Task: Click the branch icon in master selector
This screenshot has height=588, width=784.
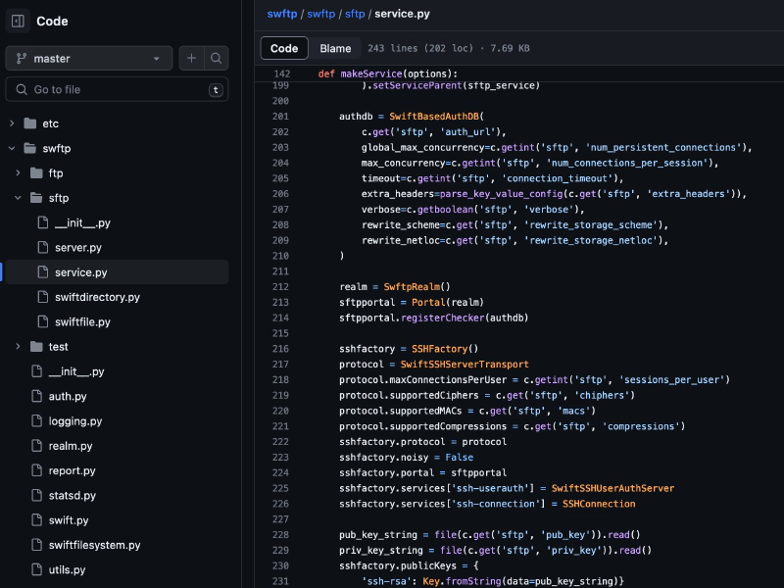Action: coord(21,59)
